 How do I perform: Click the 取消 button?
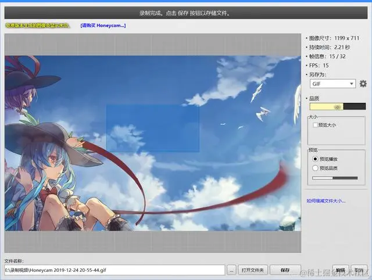(359, 270)
